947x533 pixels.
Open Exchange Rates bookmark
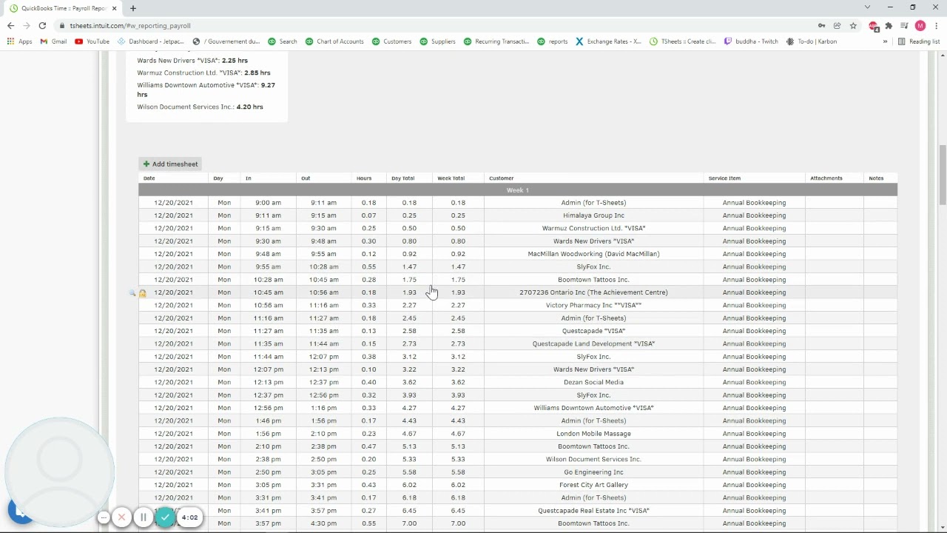(x=608, y=41)
